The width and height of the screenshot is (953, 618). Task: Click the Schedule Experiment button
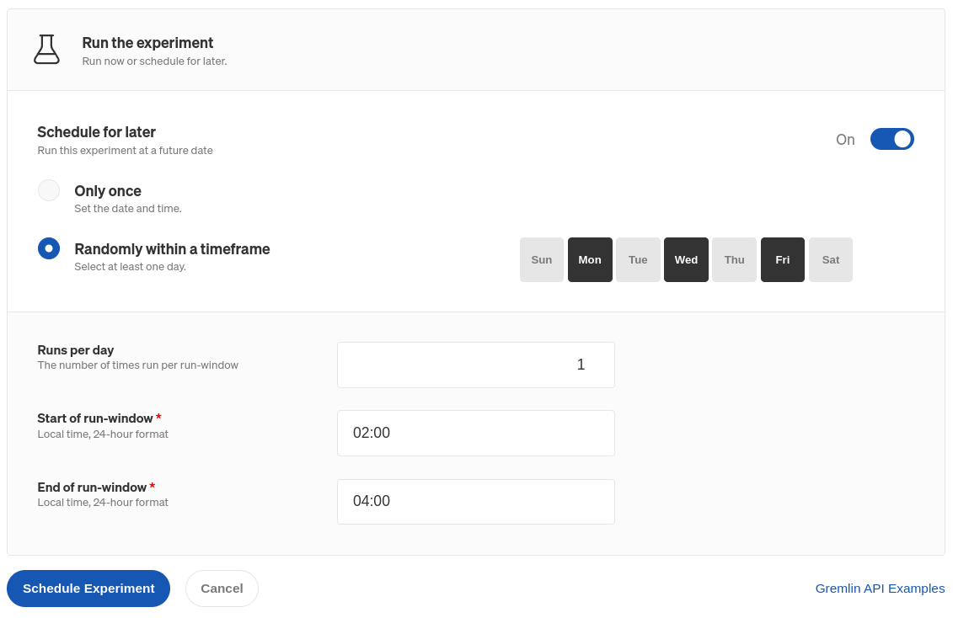88,589
